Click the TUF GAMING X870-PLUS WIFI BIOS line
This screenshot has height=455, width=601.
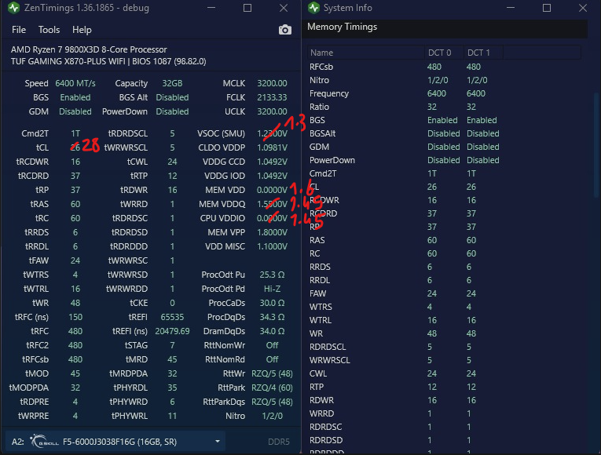tap(108, 61)
